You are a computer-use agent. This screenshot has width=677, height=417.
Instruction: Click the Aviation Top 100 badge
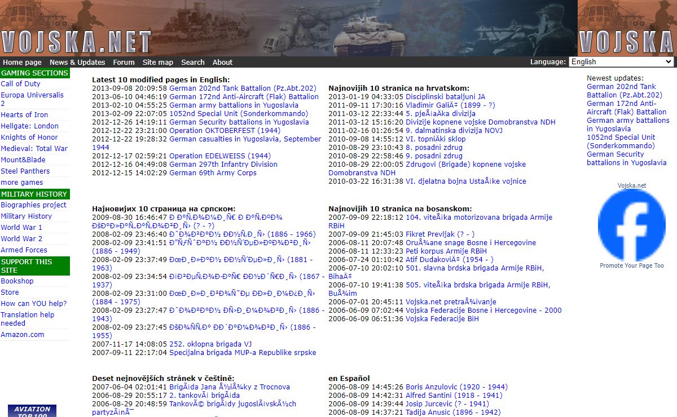point(32,411)
